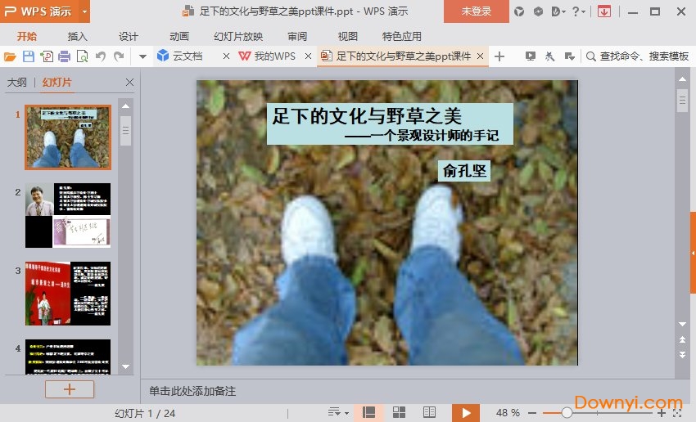Click the 48 % zoom level
Image resolution: width=696 pixels, height=422 pixels.
tap(508, 413)
